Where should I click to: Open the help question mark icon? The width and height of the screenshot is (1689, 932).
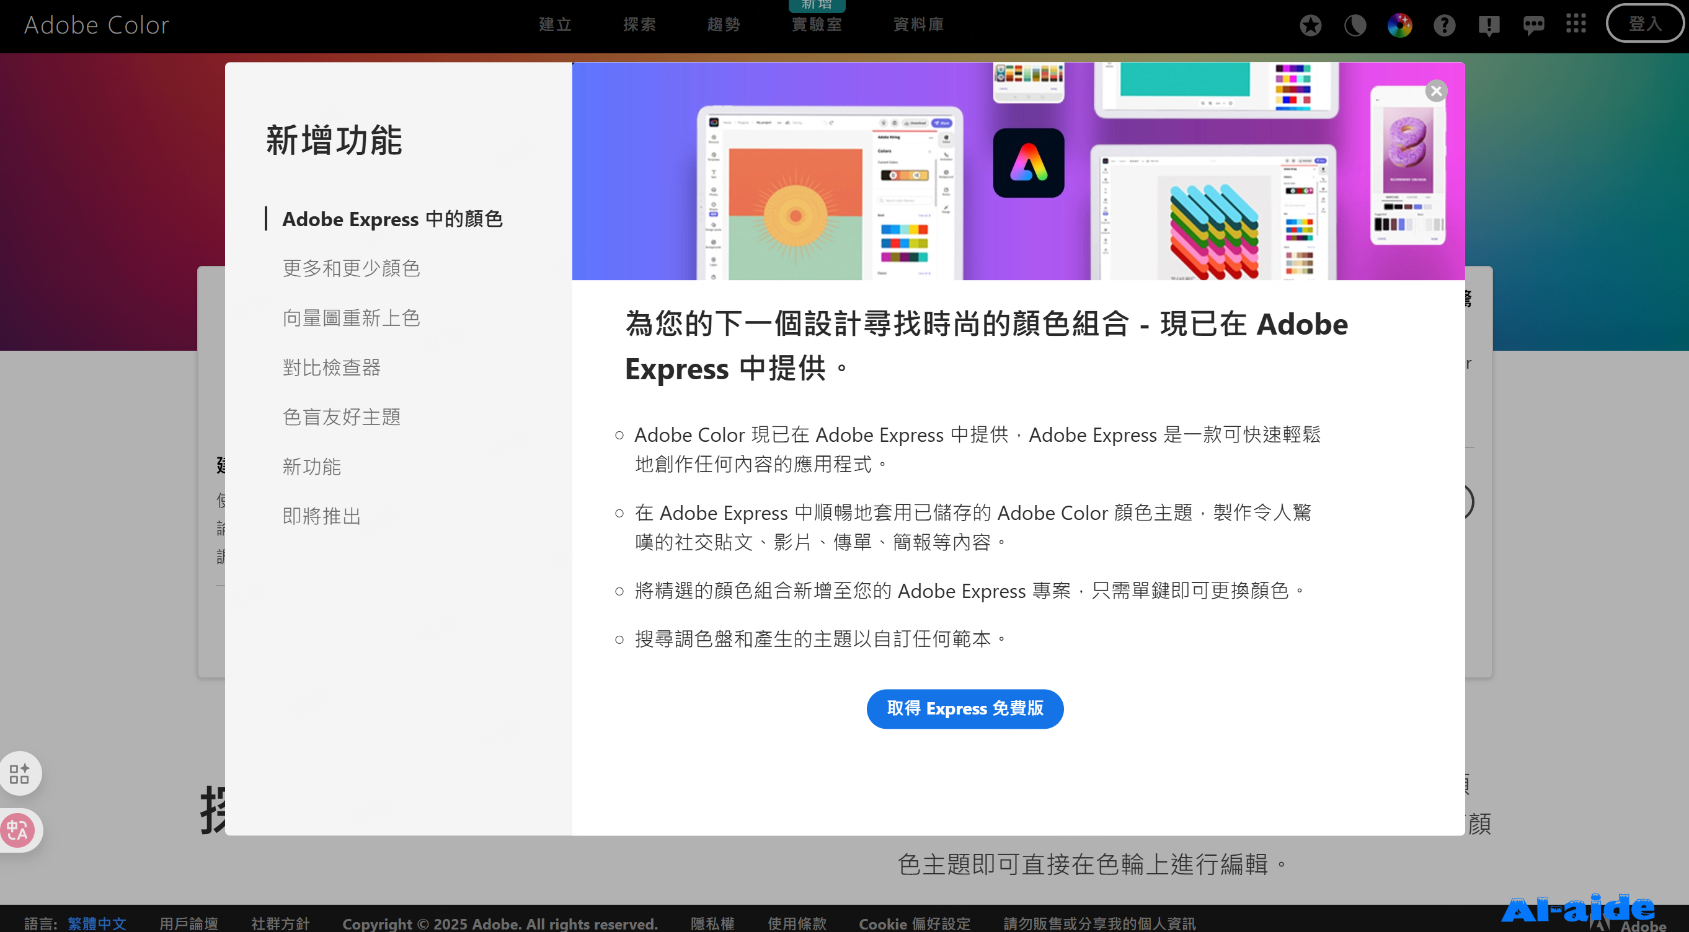(1444, 25)
